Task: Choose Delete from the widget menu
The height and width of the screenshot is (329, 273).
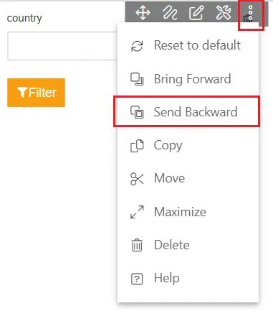Action: (x=188, y=245)
